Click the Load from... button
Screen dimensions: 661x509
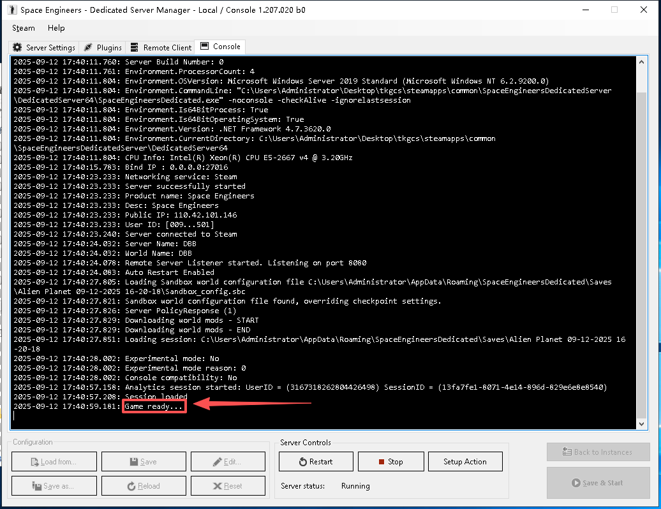tap(54, 462)
